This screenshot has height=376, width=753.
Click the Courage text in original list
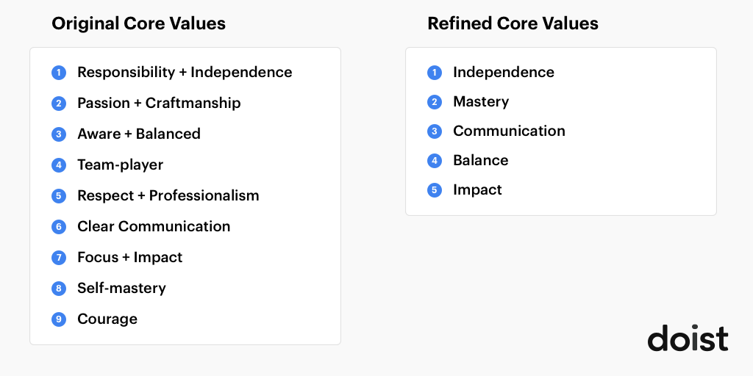pyautogui.click(x=107, y=319)
